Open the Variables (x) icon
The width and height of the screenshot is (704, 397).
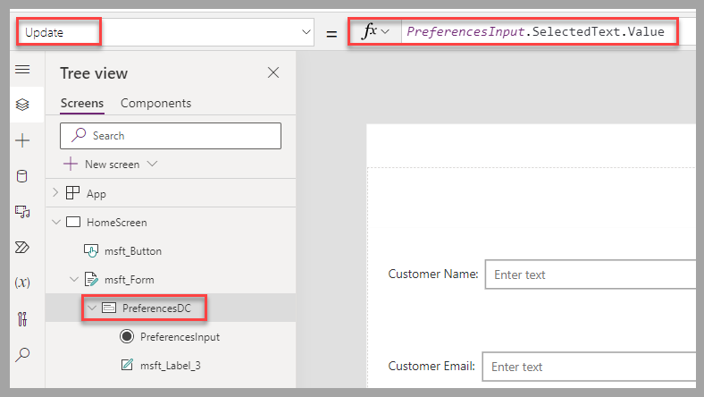22,283
